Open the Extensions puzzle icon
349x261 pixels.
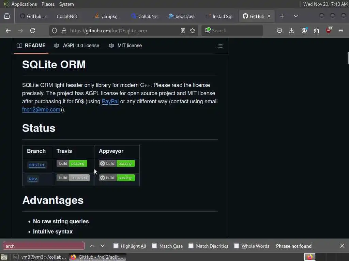316,31
